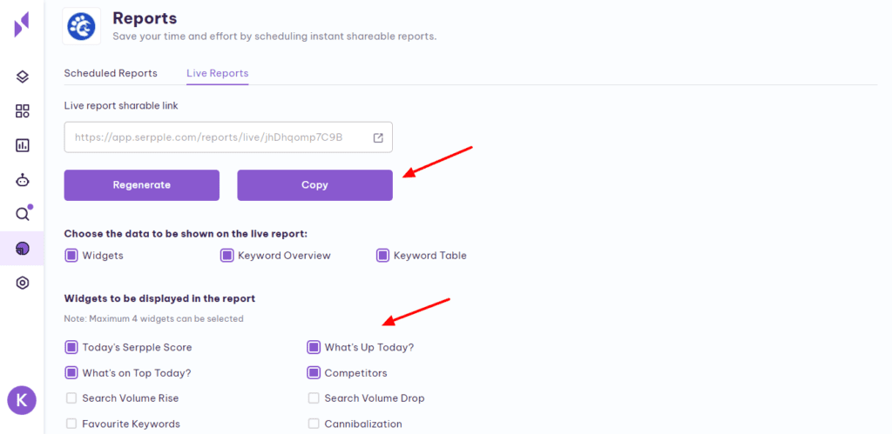Click the live report sharable link field
This screenshot has height=434, width=892.
[218, 137]
